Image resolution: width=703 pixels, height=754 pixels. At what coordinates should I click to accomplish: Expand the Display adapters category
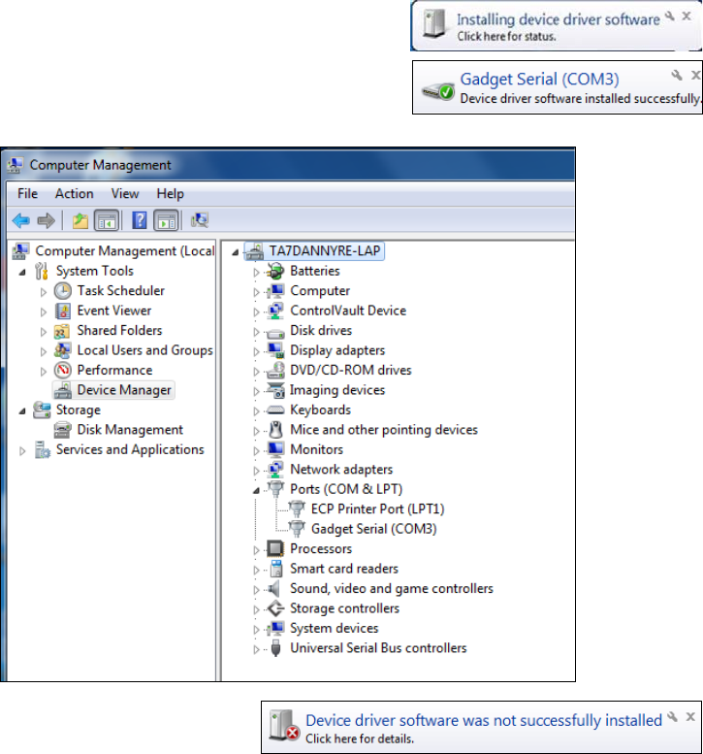[256, 351]
